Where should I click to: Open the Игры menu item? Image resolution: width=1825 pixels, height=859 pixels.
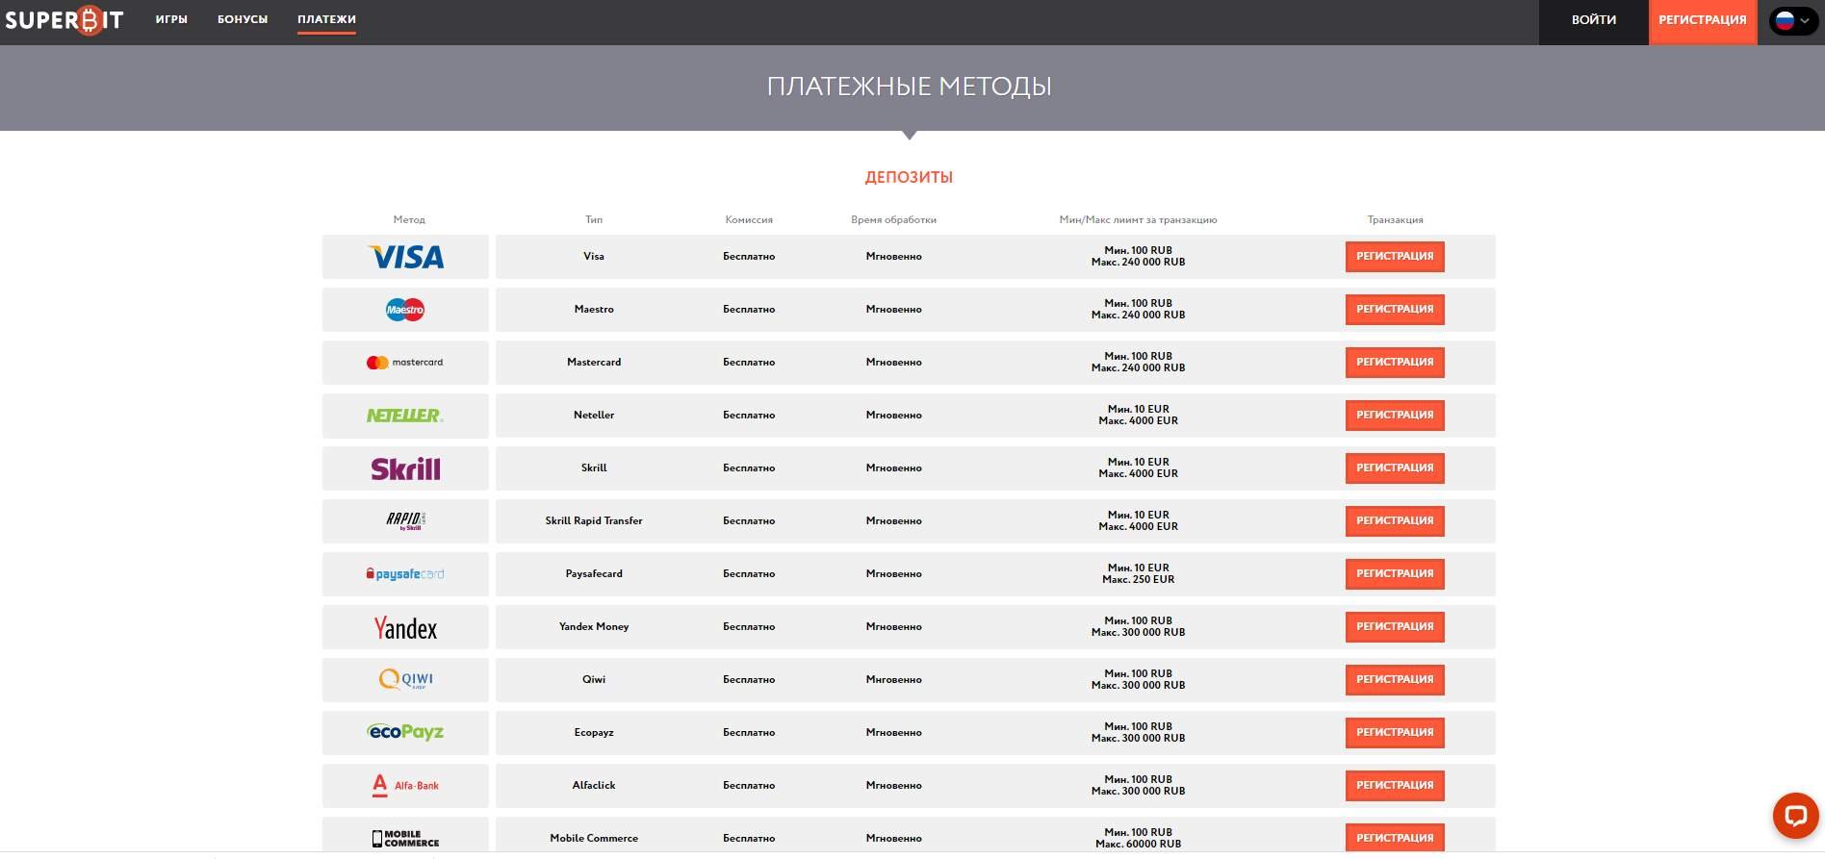171,19
